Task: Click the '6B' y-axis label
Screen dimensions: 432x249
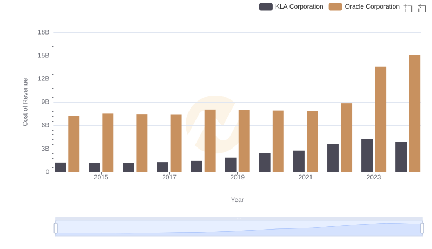Action: [x=45, y=125]
